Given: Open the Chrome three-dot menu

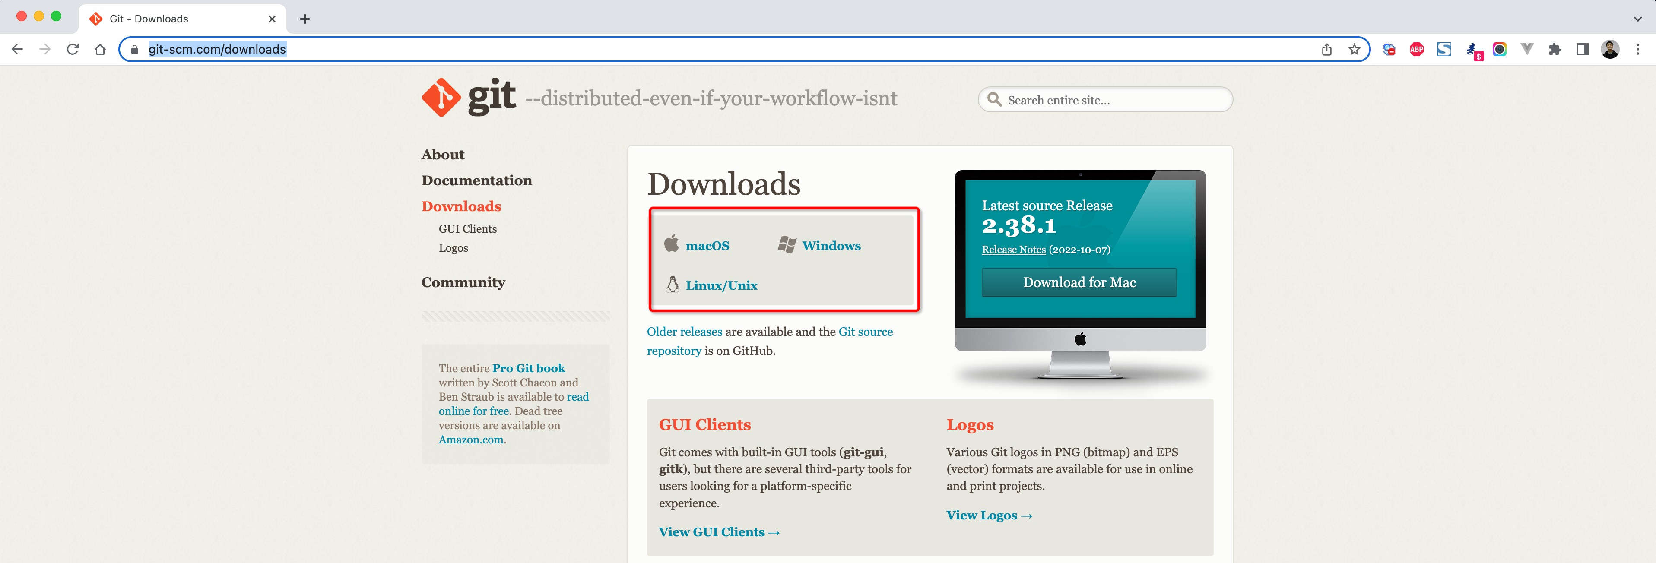Looking at the screenshot, I should 1637,50.
